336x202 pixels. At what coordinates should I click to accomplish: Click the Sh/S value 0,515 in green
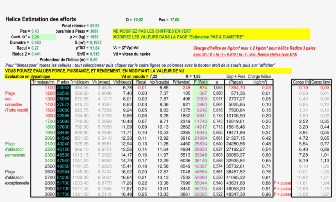coord(95,54)
